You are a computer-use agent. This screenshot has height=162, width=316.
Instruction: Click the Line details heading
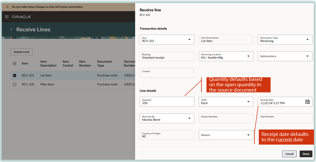tap(148, 91)
